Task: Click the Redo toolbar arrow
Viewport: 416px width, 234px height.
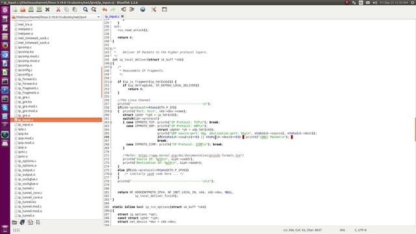Action: click(x=112, y=10)
